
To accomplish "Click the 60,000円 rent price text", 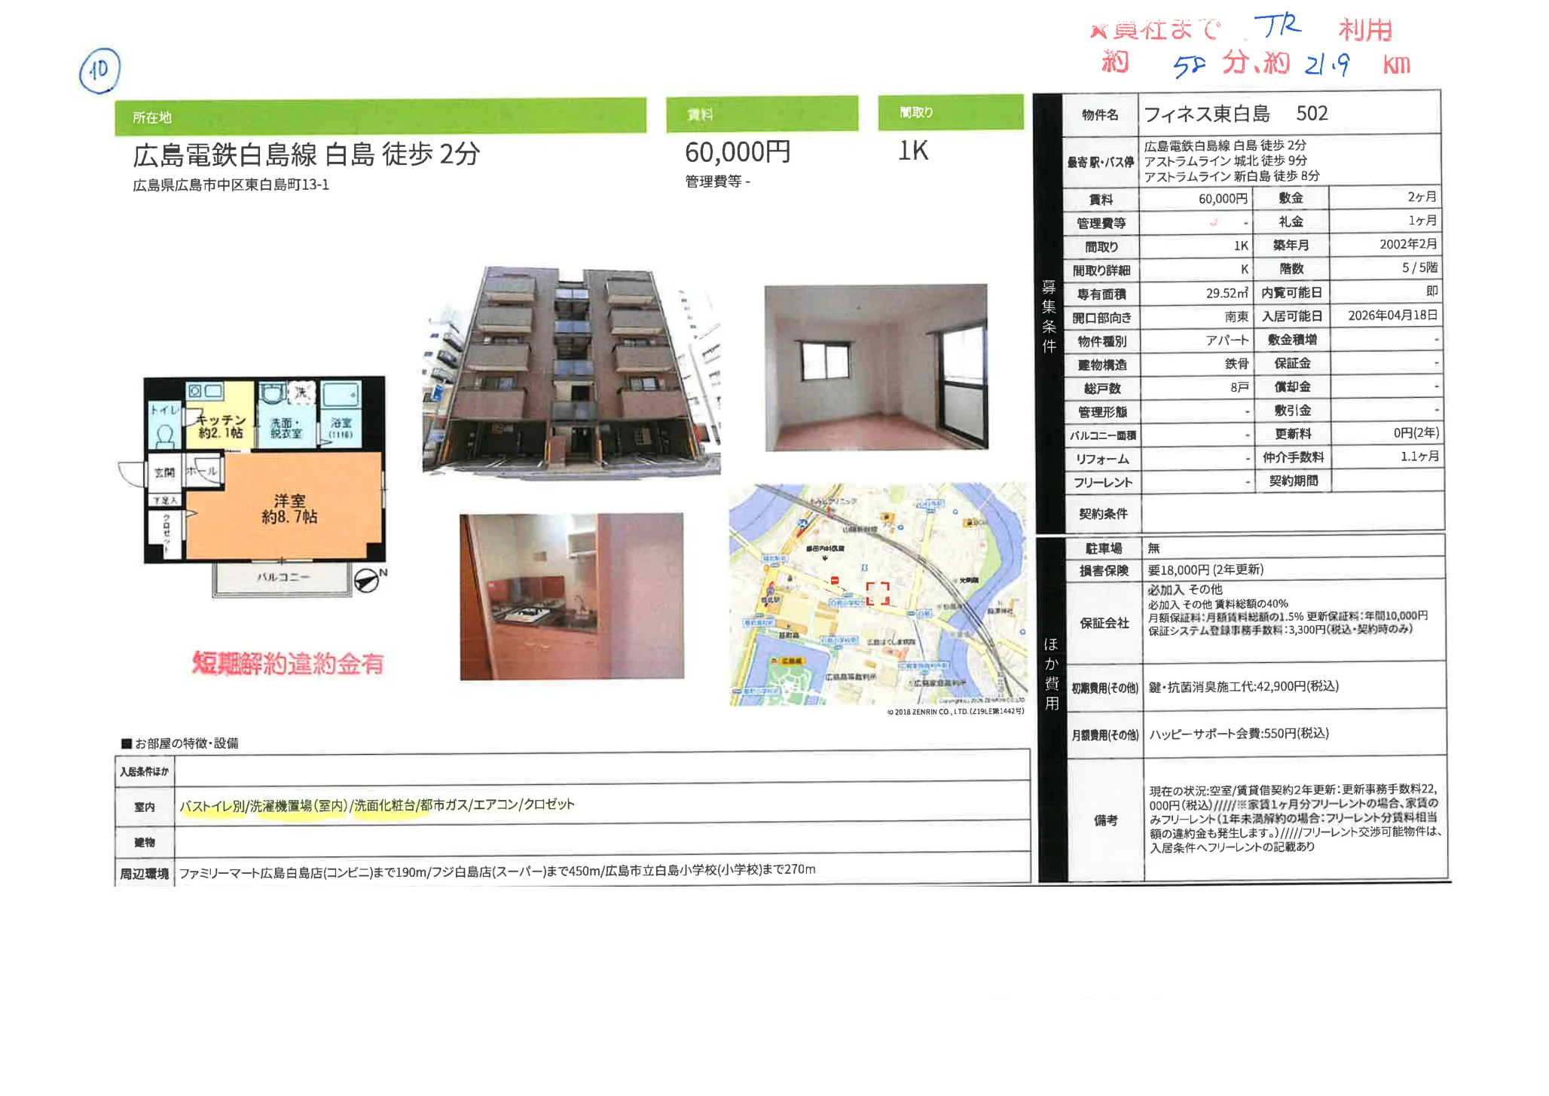I will click(738, 153).
